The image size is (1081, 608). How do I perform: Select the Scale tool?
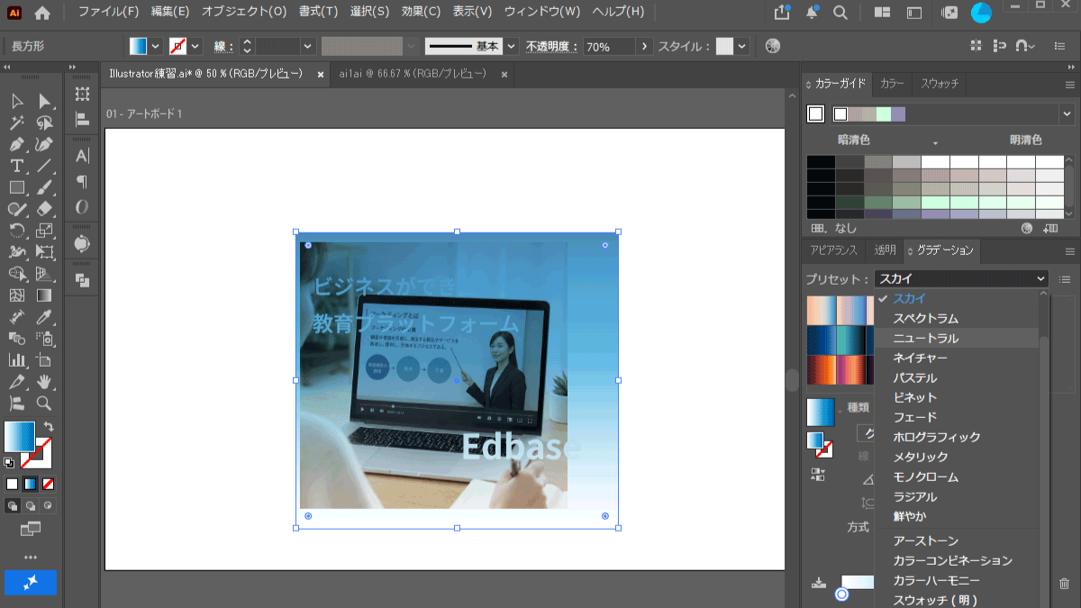pyautogui.click(x=44, y=231)
